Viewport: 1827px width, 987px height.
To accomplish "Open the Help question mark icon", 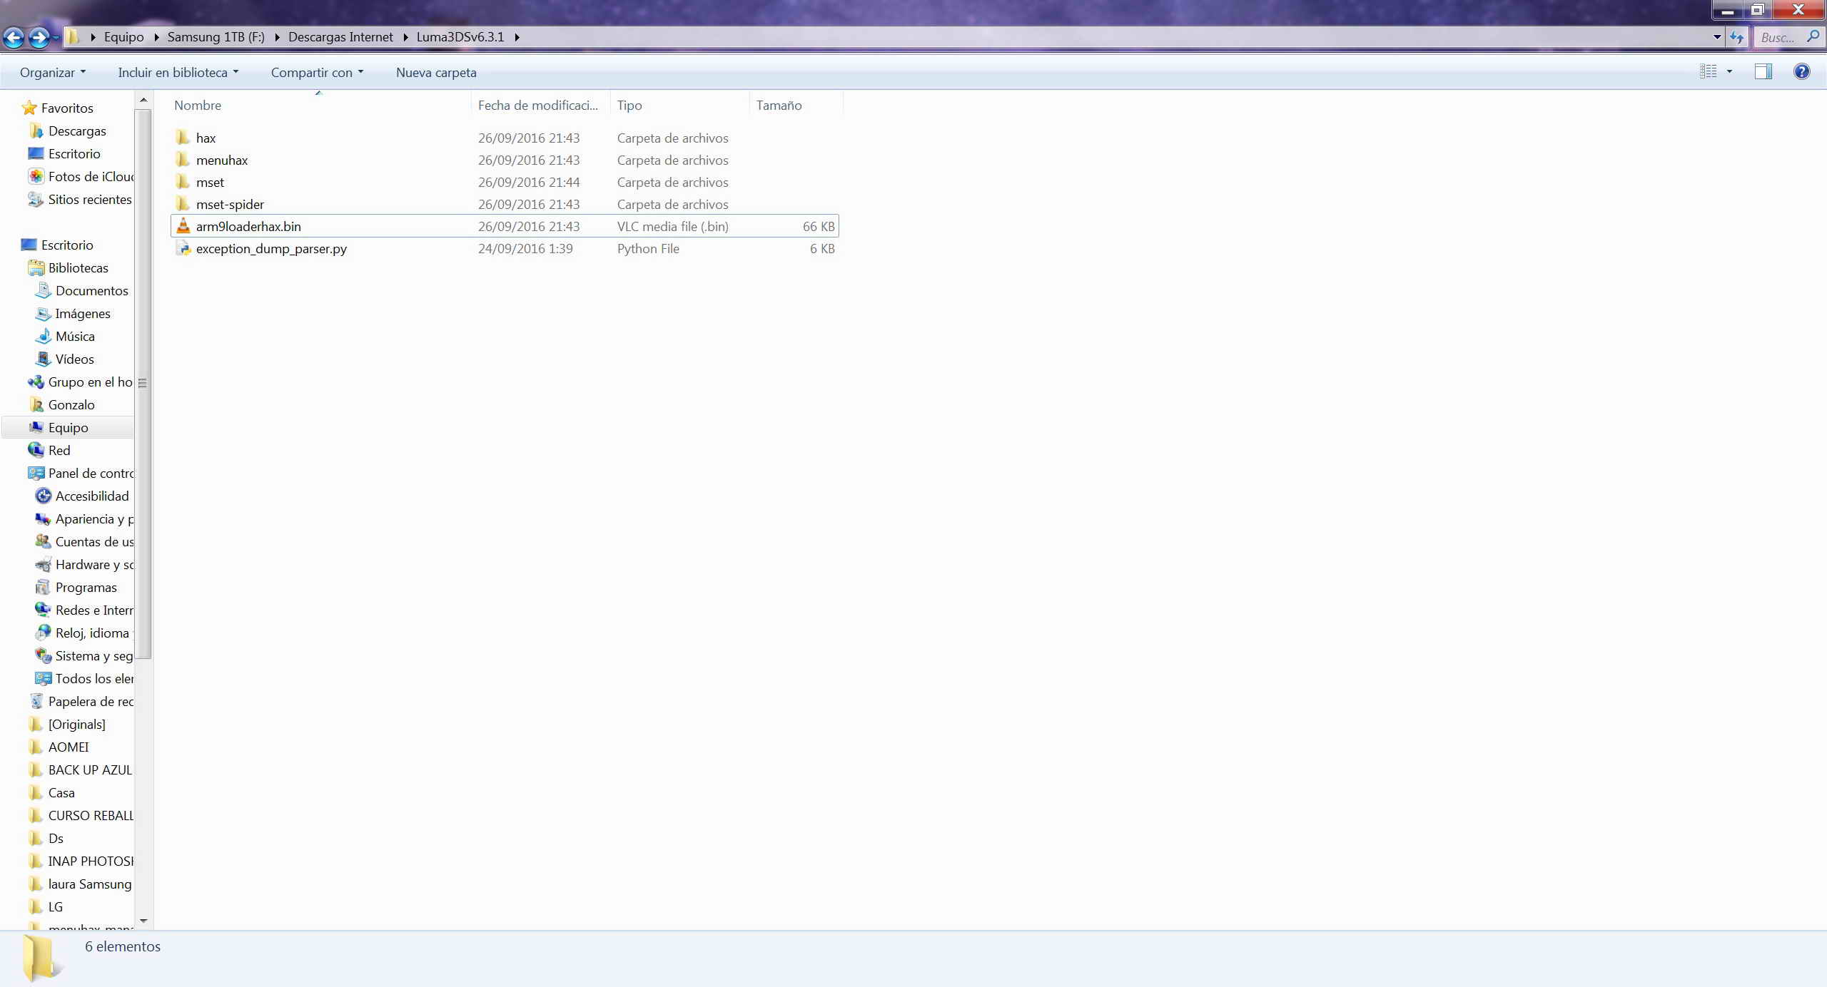I will [1801, 71].
